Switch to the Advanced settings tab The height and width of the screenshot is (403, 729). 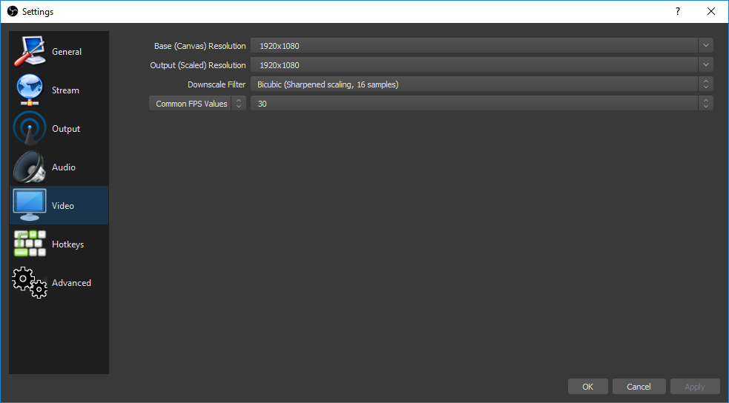click(x=59, y=283)
